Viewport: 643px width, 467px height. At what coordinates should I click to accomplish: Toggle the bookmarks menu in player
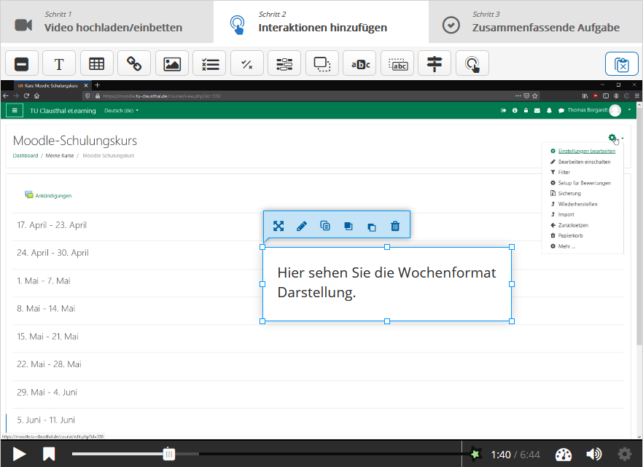point(49,454)
